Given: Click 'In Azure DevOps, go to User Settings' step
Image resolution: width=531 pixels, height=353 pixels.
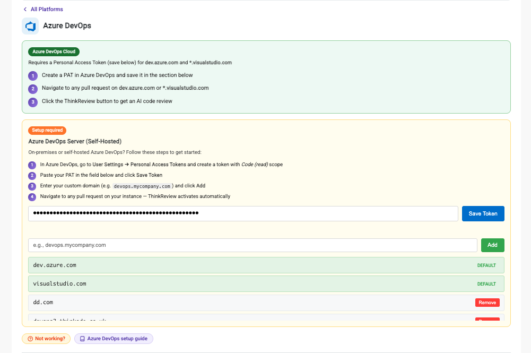Looking at the screenshot, I should (161, 165).
